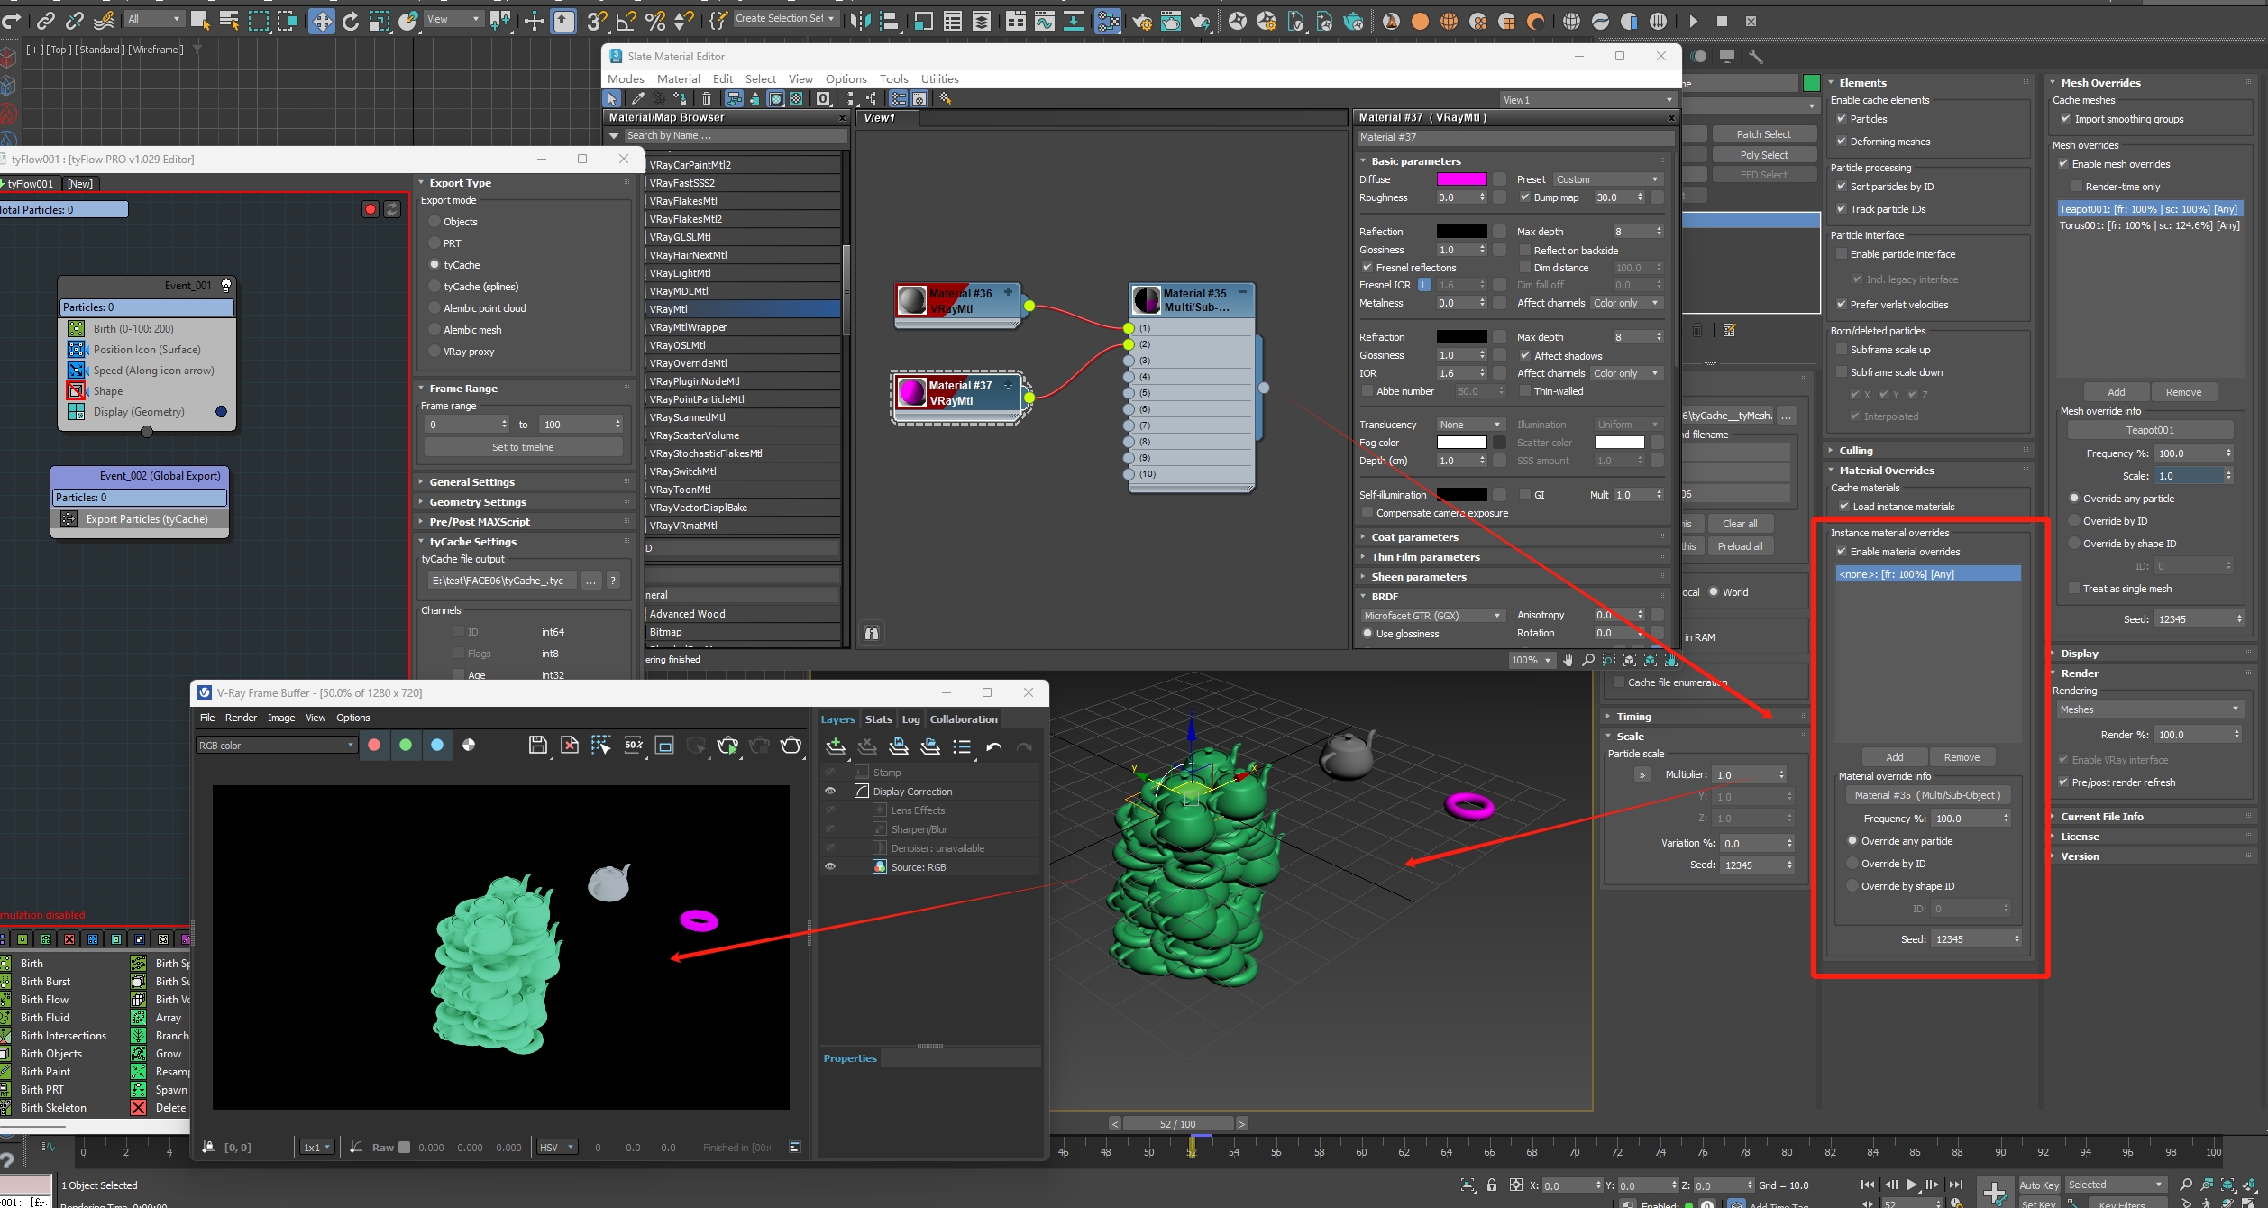
Task: Toggle the Percent Snap tool
Action: click(655, 20)
